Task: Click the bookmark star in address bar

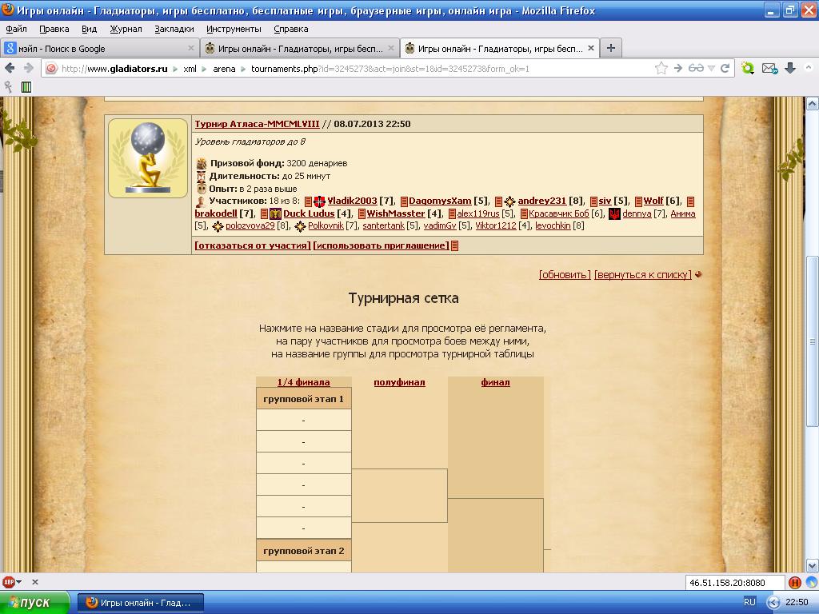Action: pos(661,69)
